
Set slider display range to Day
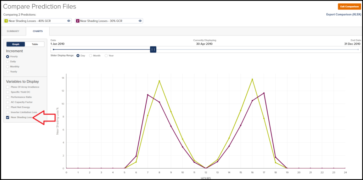click(x=78, y=56)
